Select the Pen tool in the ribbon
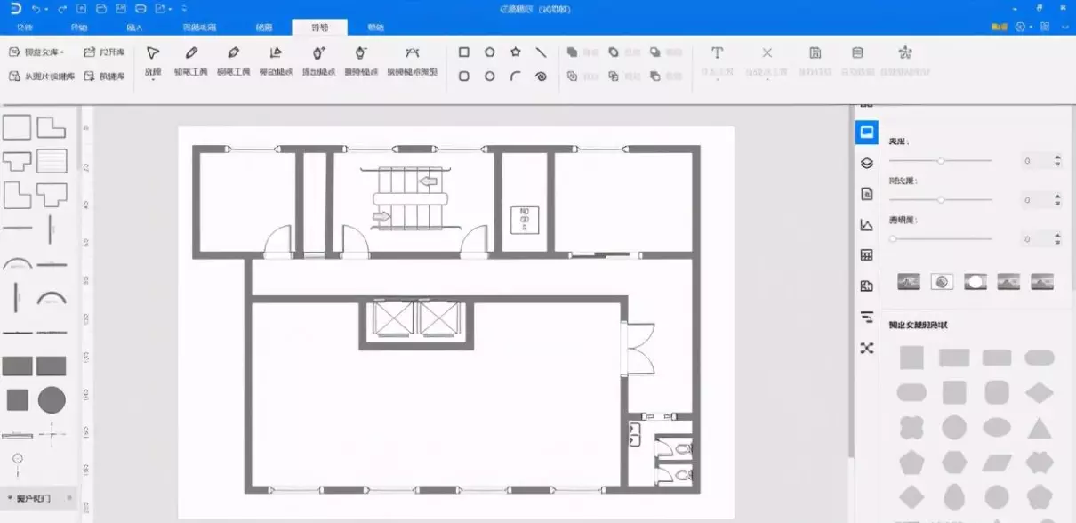 (233, 60)
